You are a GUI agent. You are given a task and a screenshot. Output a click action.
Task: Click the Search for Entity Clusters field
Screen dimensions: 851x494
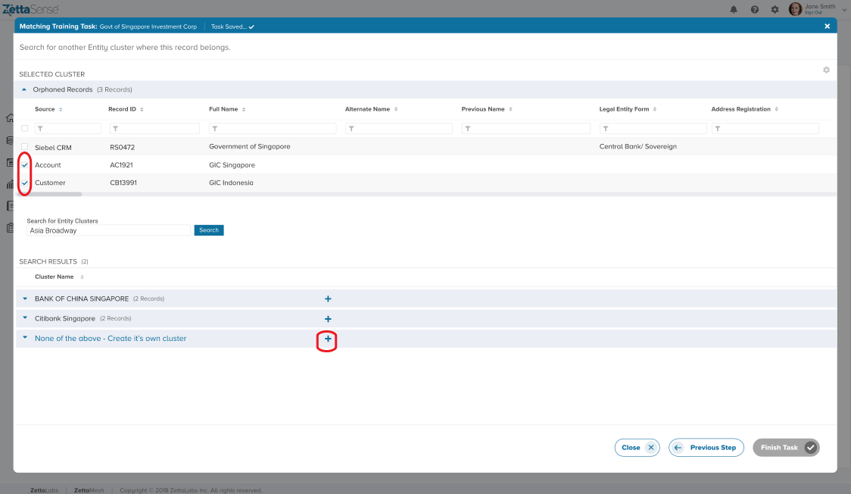pos(108,230)
